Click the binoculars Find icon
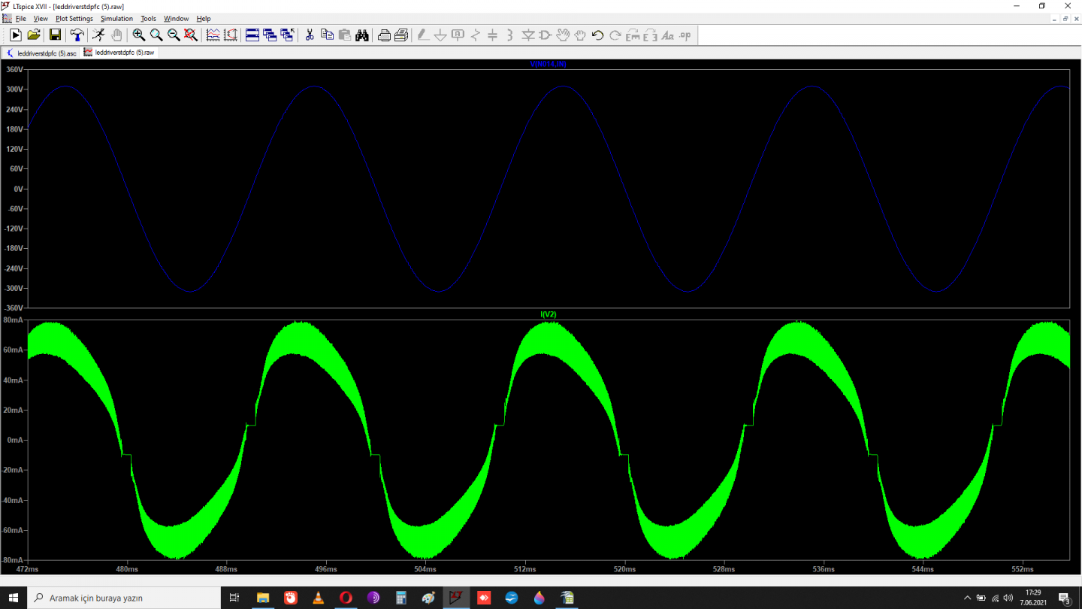The width and height of the screenshot is (1082, 609). [362, 35]
